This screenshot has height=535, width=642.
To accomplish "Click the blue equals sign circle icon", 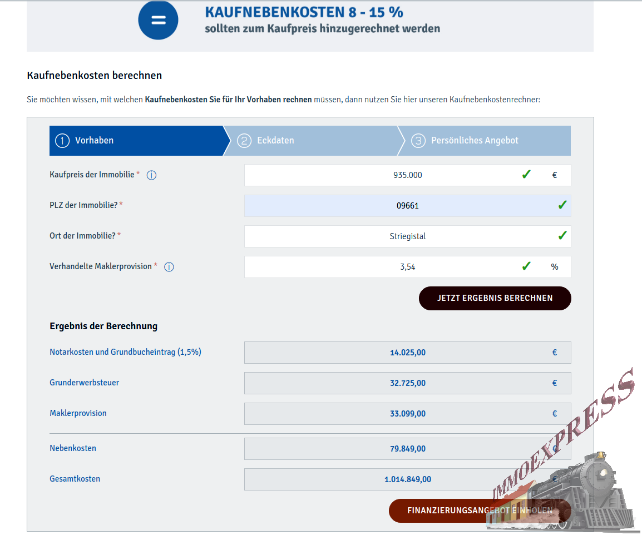I will coord(158,21).
